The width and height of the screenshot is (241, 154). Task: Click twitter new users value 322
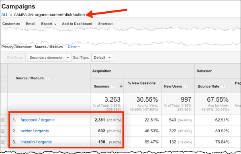coord(172,131)
